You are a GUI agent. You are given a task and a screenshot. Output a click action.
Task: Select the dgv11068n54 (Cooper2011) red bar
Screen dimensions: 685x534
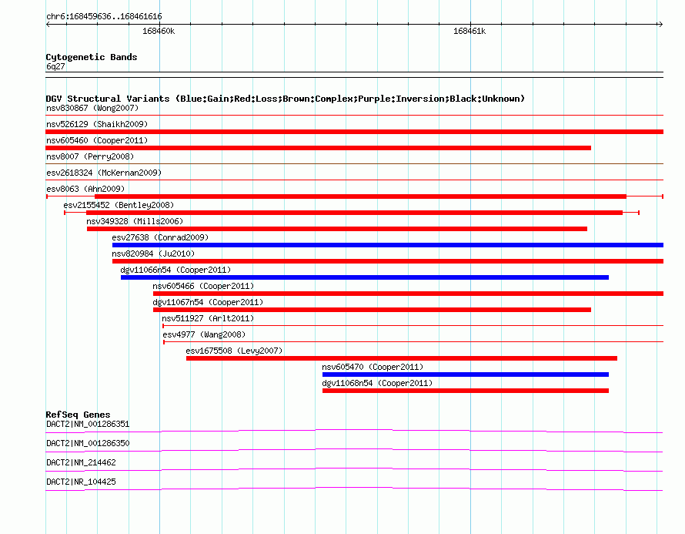[x=465, y=391]
